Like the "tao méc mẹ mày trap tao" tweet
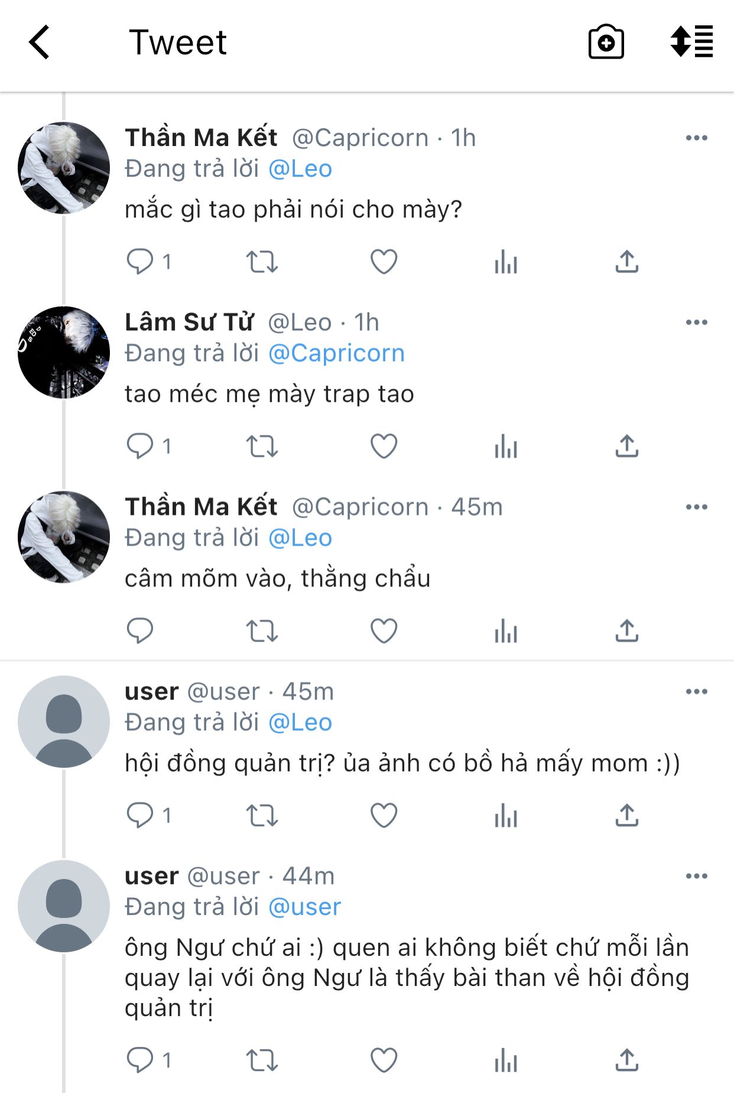 (x=384, y=446)
